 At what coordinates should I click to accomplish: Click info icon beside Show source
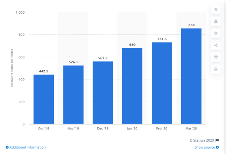tap(218, 147)
